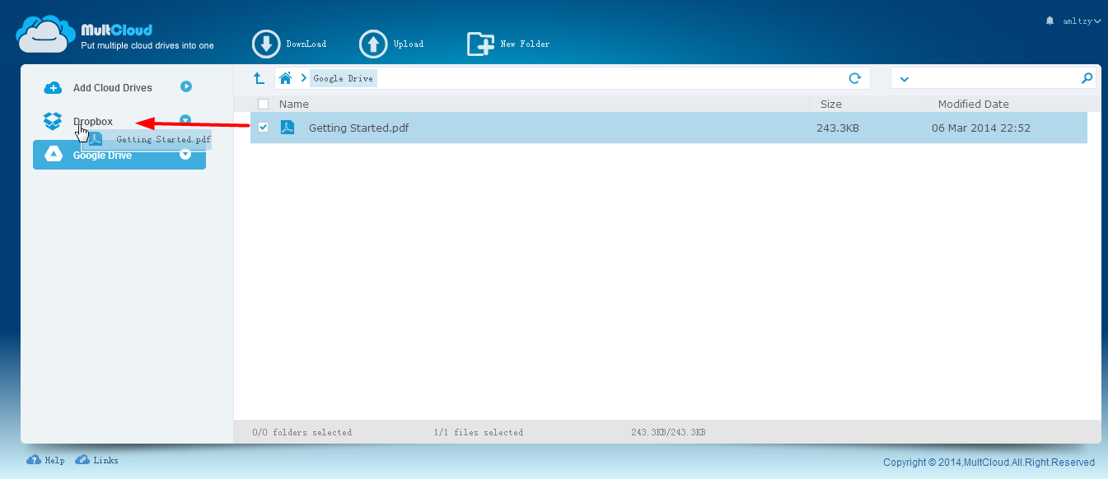Screen dimensions: 1108x479
Task: Click the Download arrow icon
Action: pos(266,44)
